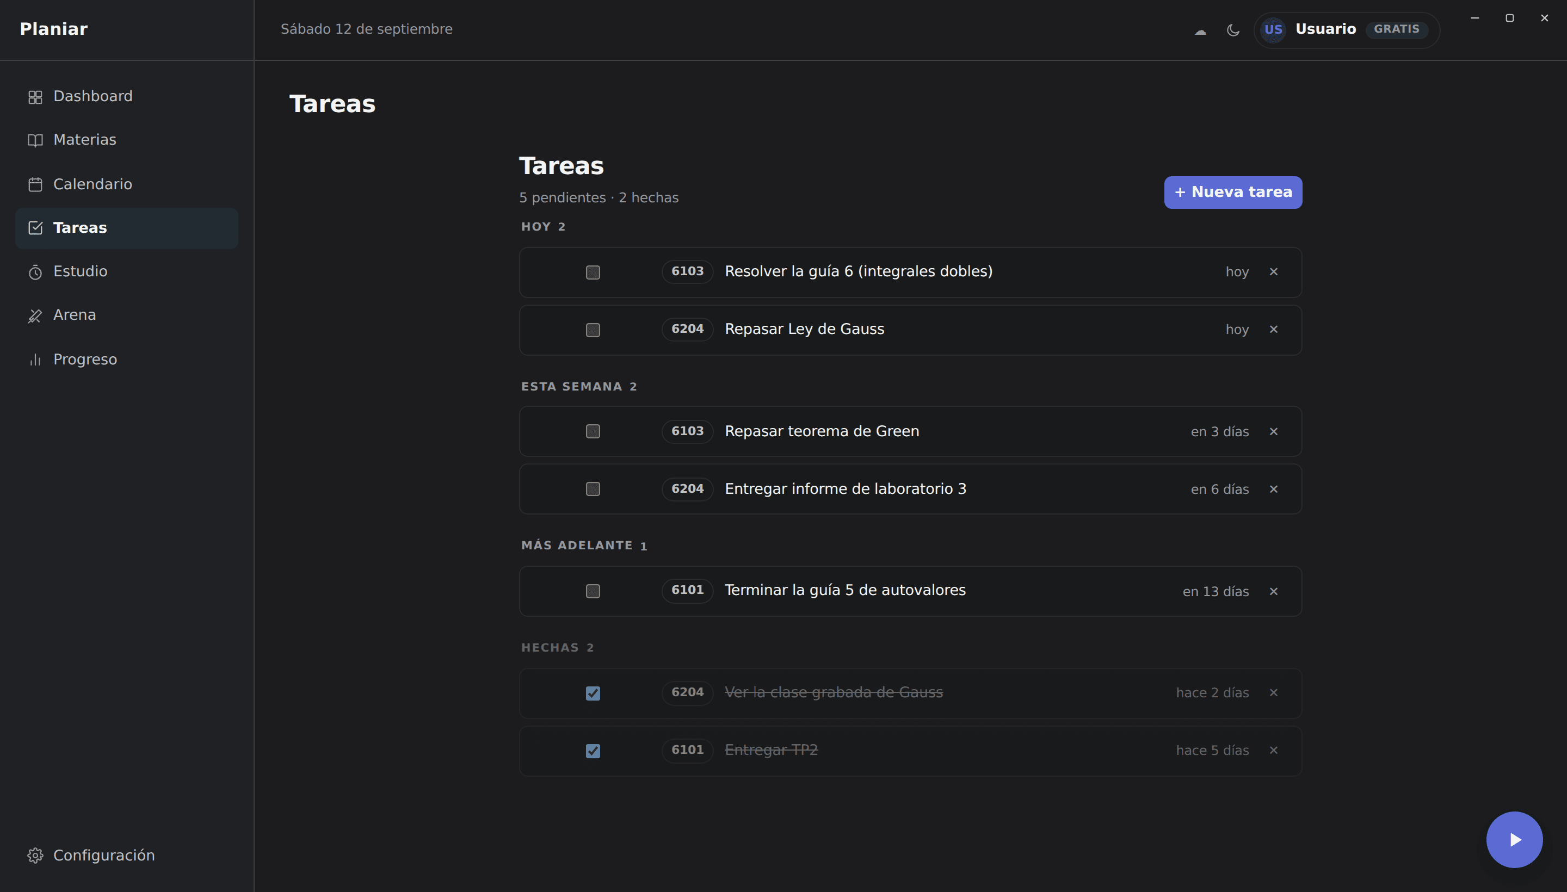Click task title Repasar Ley de Gauss
Viewport: 1567px width, 892px height.
[x=804, y=329]
